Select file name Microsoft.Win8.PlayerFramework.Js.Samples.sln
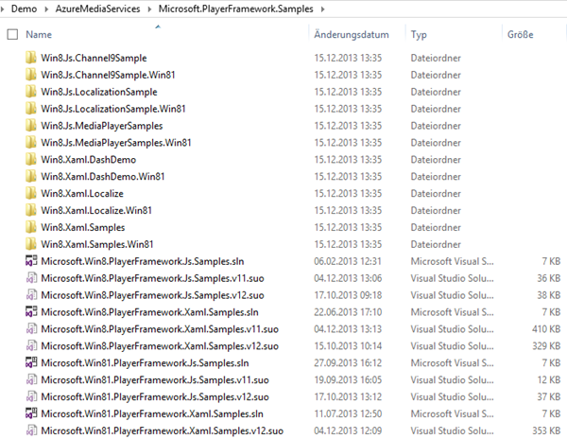This screenshot has width=567, height=439. coord(143,261)
